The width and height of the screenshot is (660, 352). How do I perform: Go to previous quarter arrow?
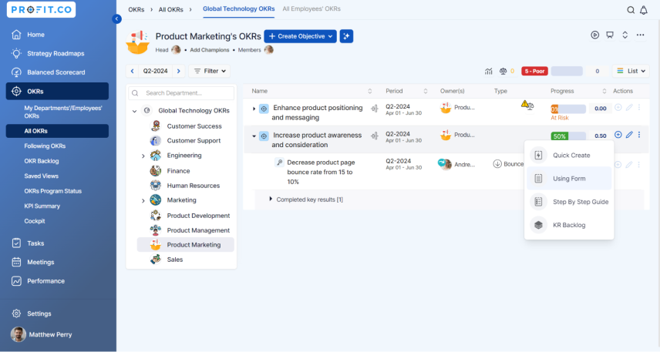tap(132, 71)
